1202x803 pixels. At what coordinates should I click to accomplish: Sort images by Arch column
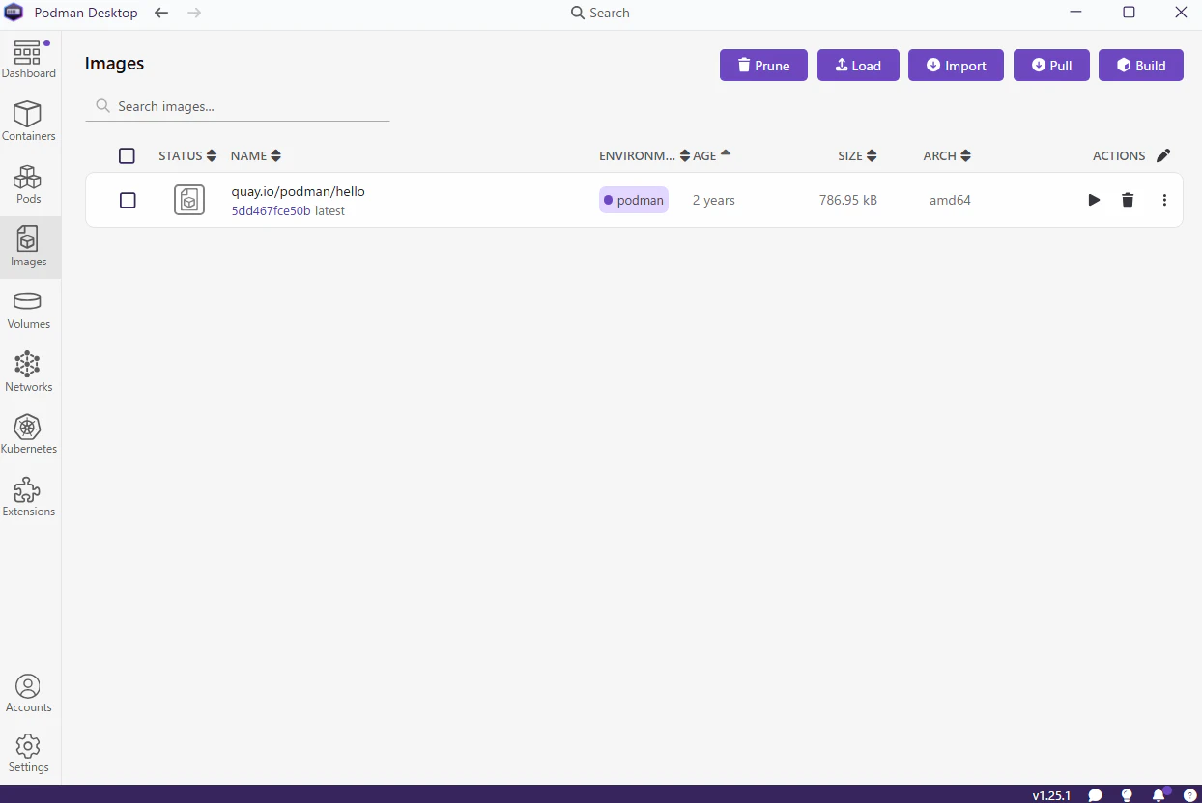[x=947, y=155]
